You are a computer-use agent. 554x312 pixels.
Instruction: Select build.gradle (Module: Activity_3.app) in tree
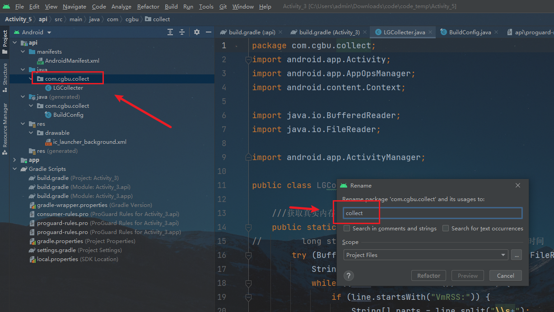coord(85,196)
